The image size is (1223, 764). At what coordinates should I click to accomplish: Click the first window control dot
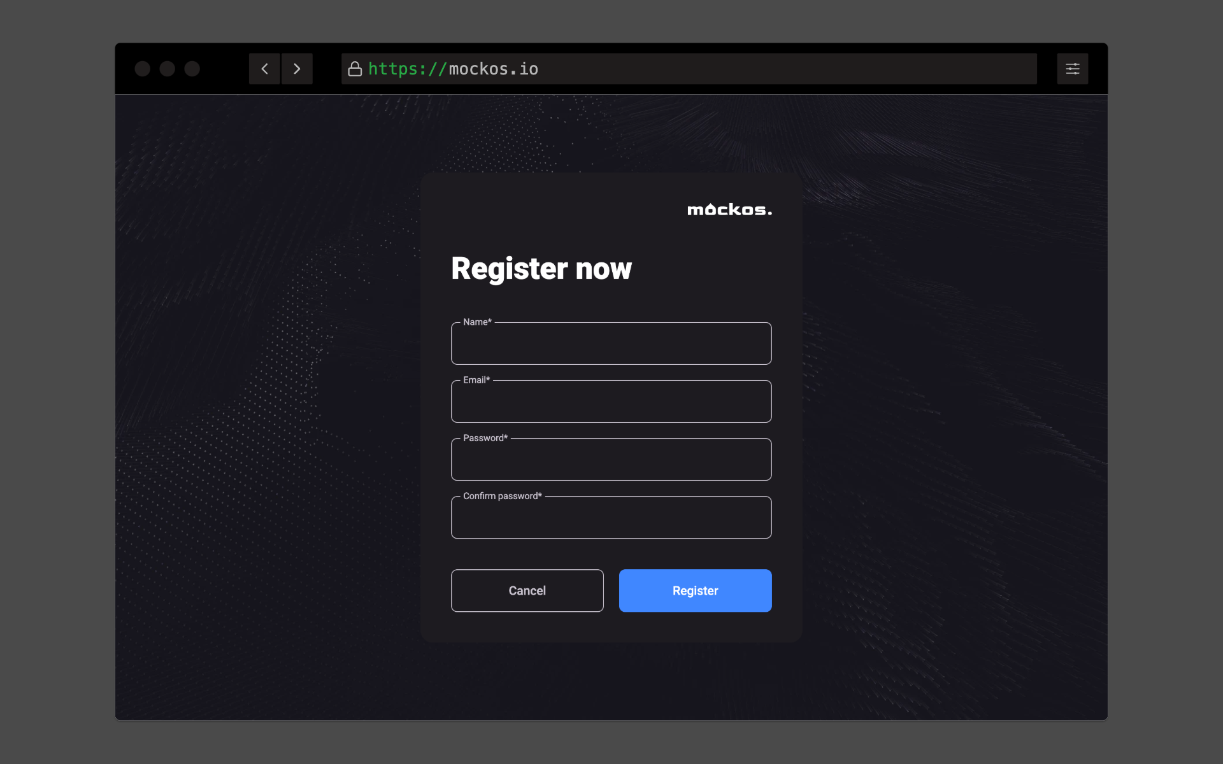pos(143,69)
